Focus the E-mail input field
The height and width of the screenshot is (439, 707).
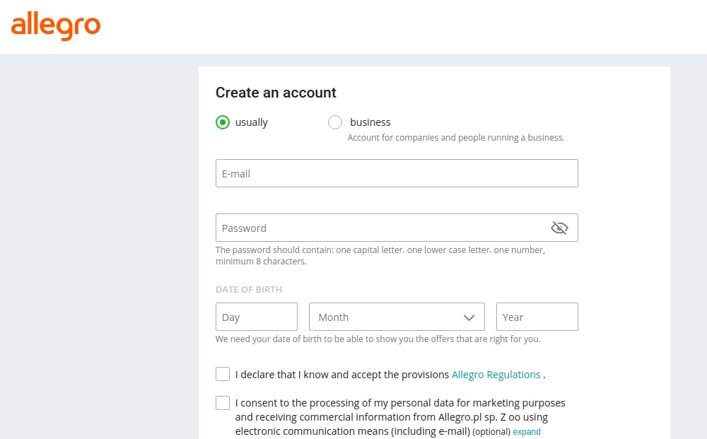coord(396,173)
